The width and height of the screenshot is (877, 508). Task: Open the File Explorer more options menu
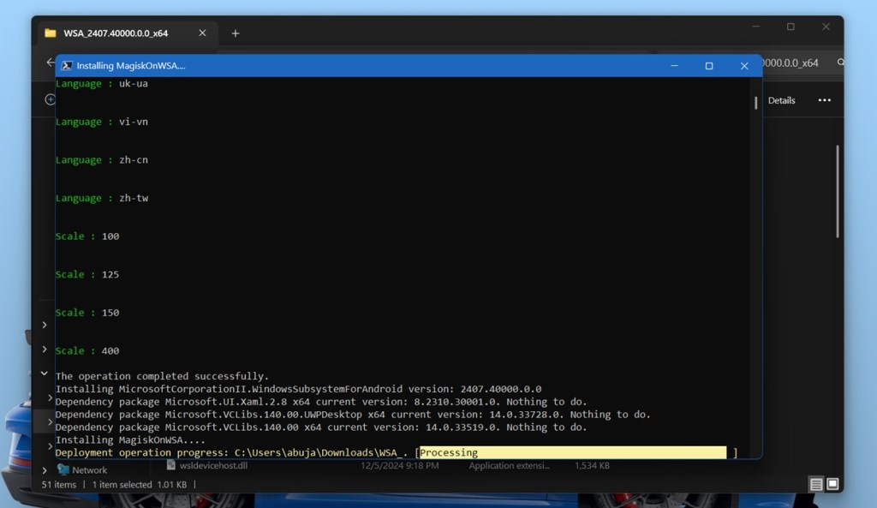(825, 100)
